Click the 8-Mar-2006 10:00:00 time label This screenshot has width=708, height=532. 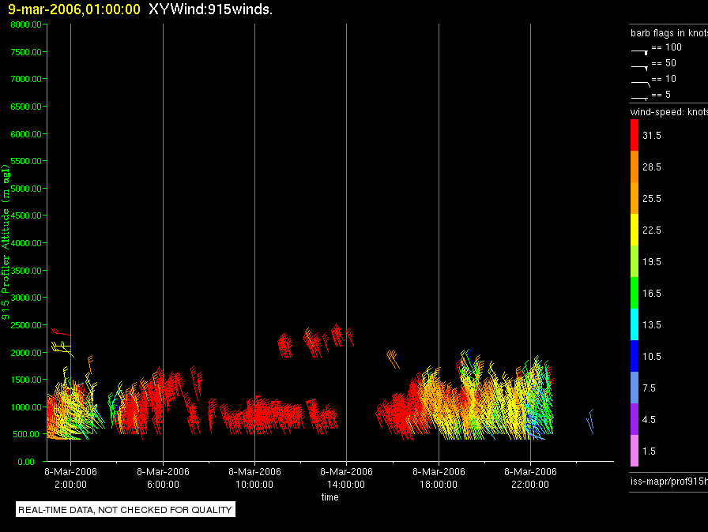(254, 478)
